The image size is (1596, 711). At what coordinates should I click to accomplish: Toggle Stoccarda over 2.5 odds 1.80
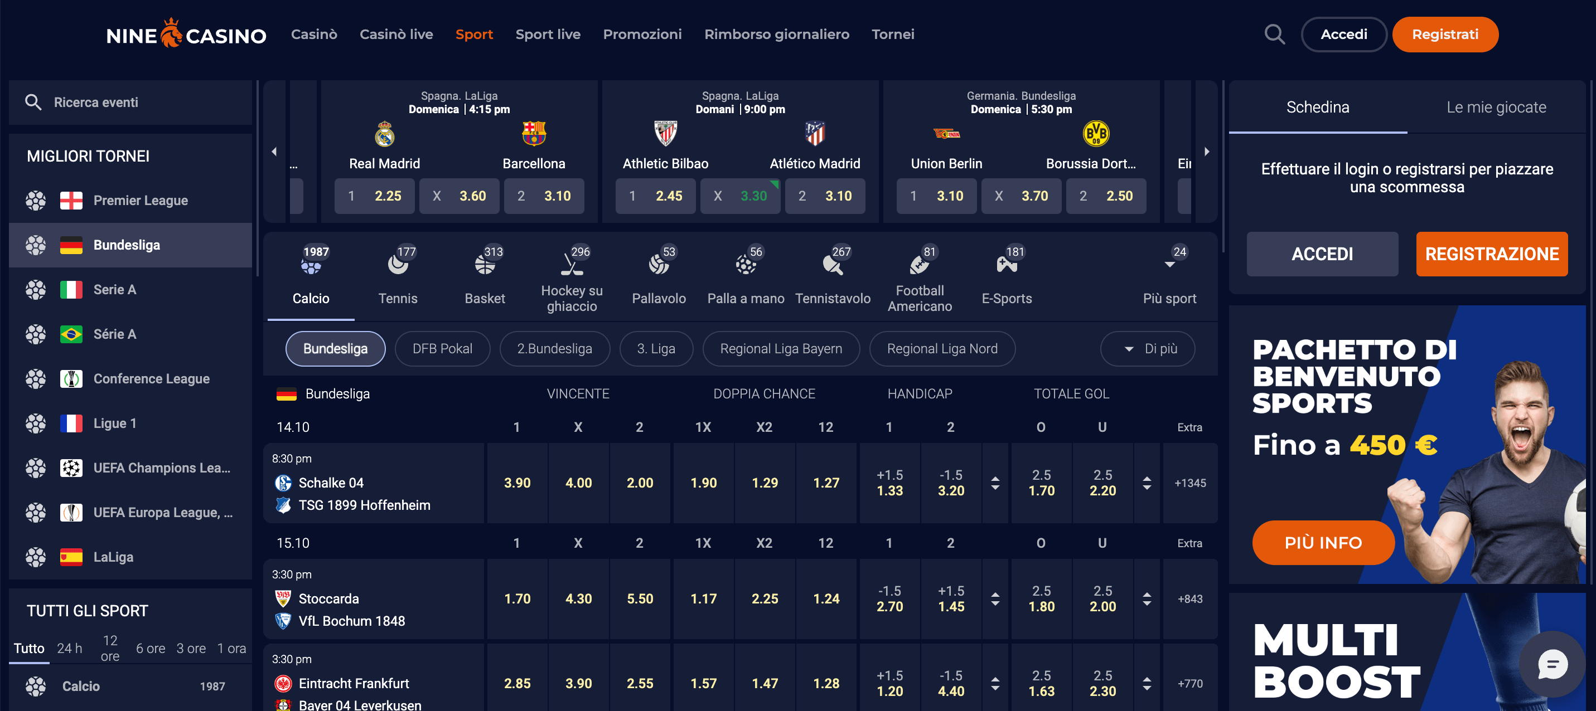click(x=1041, y=599)
